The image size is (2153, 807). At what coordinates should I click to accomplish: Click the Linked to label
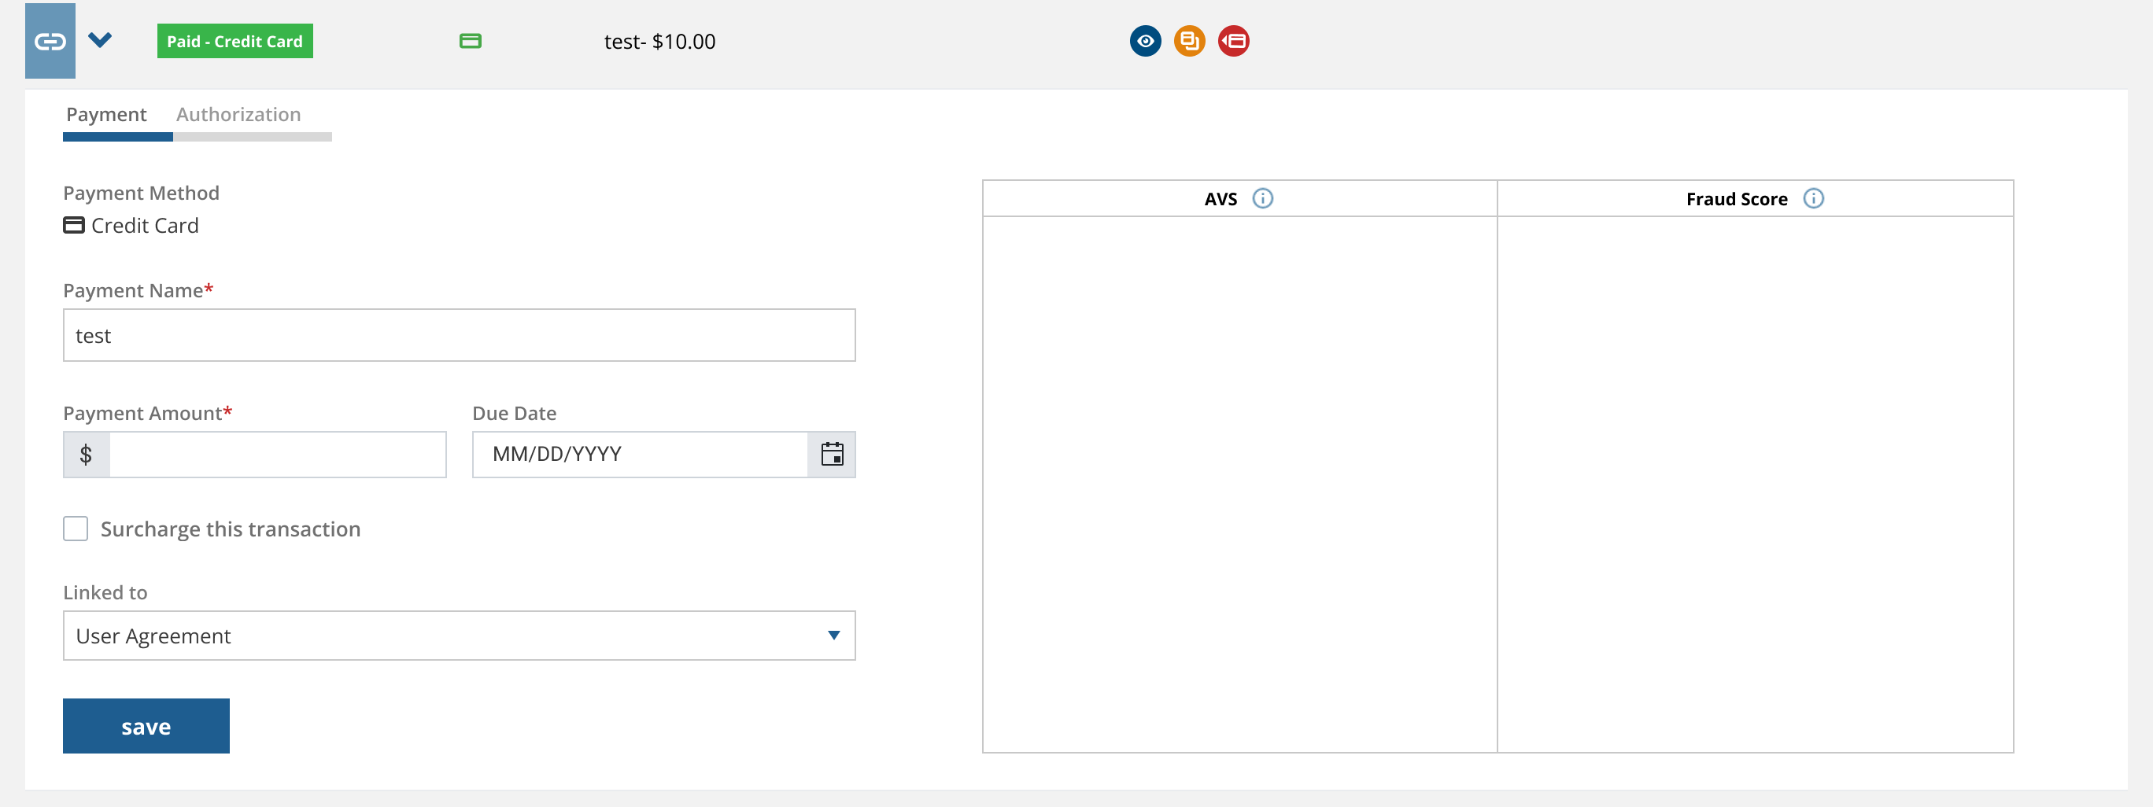(x=105, y=592)
